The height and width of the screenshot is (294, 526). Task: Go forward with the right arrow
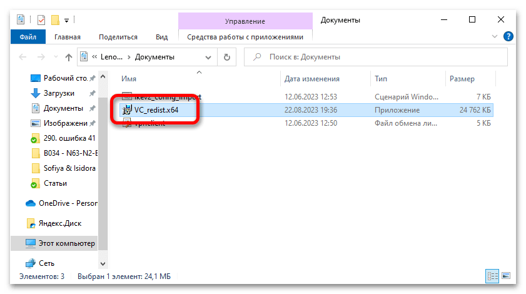coord(41,57)
